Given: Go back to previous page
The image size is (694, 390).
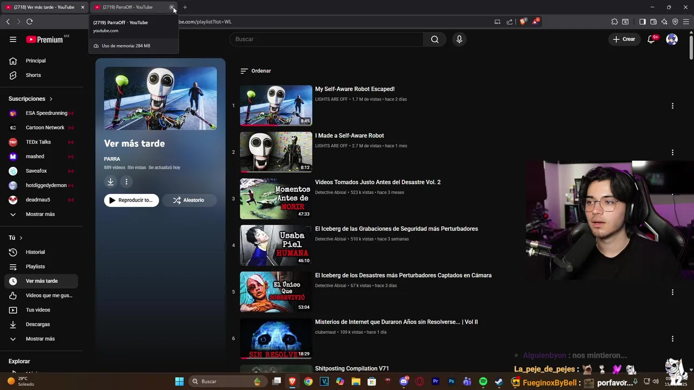Looking at the screenshot, I should point(8,22).
